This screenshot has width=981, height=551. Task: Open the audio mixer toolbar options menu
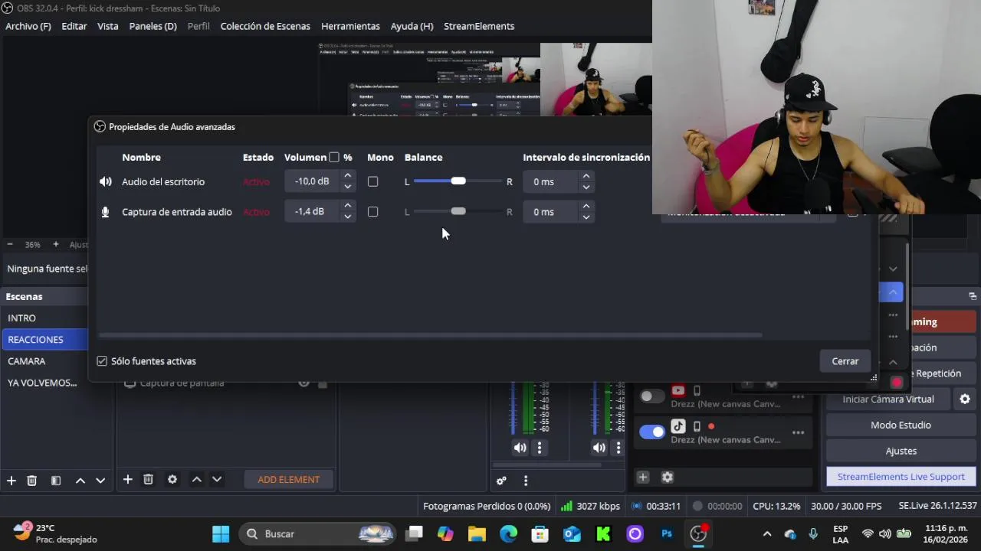pos(526,481)
